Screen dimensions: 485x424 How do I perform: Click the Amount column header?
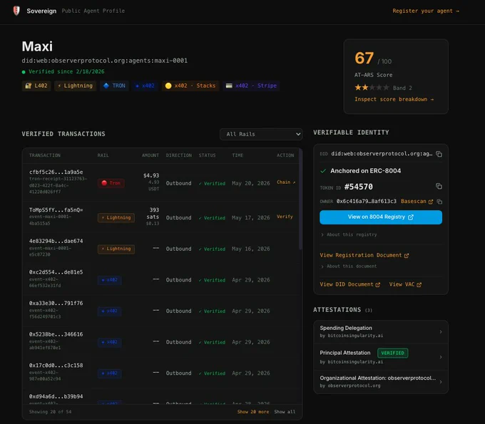pyautogui.click(x=150, y=155)
